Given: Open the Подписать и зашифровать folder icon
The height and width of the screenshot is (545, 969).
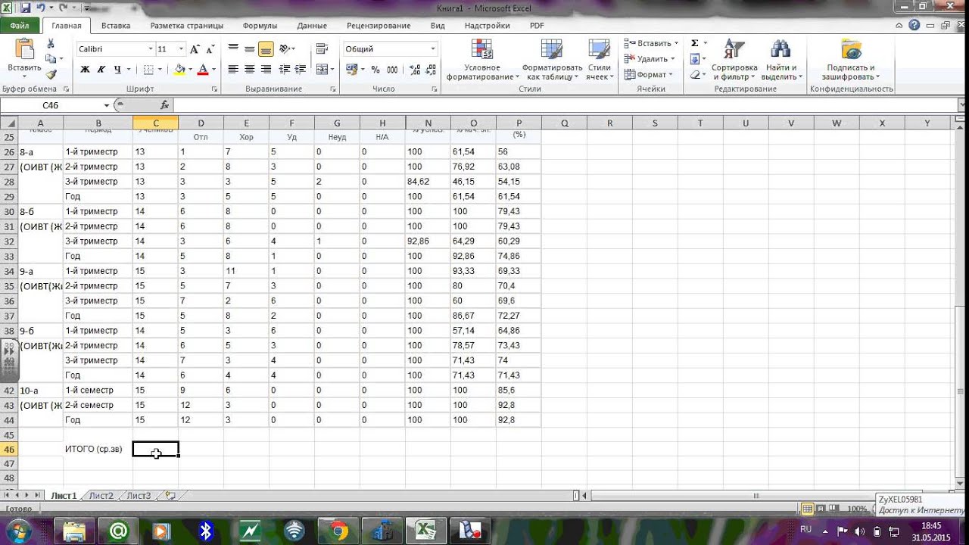Looking at the screenshot, I should pos(851,50).
